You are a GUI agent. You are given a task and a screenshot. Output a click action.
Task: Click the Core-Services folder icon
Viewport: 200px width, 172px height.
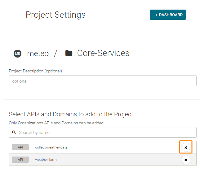tap(69, 54)
